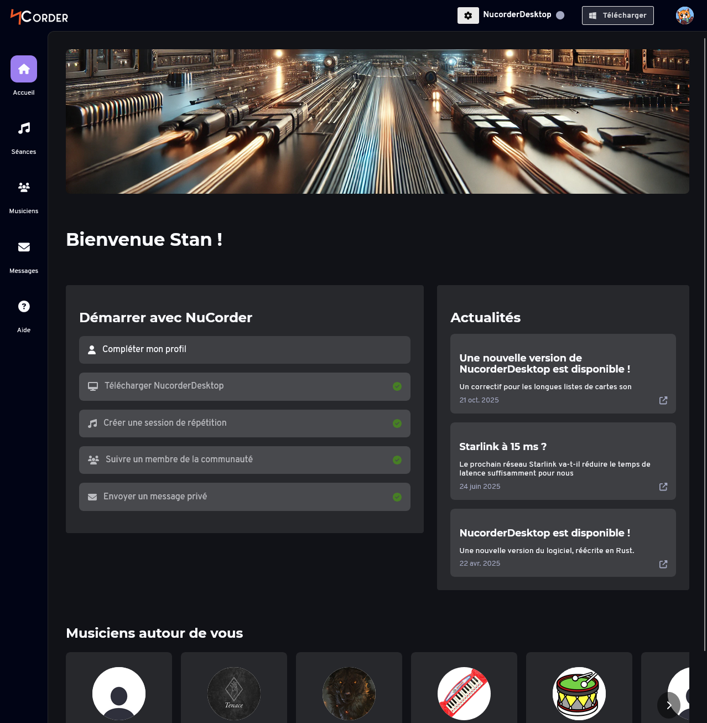Image resolution: width=707 pixels, height=723 pixels.
Task: Select Créer une session de répétition
Action: [x=245, y=424]
